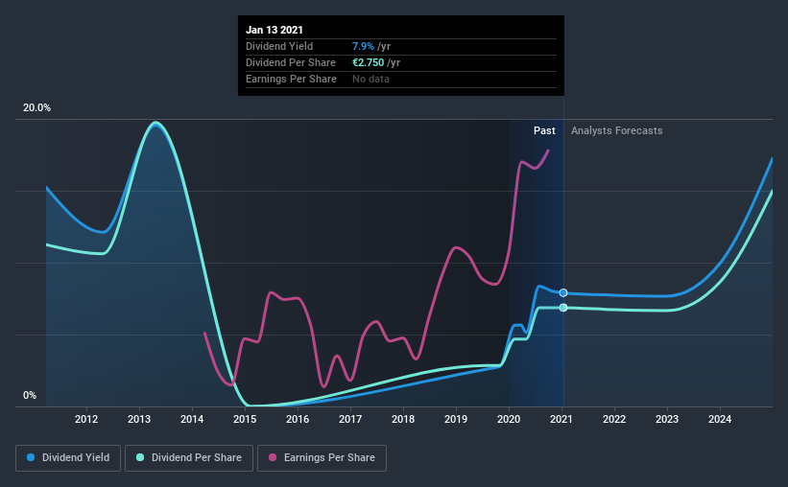Toggle the Earnings Per Share legend button
788x487 pixels.
click(x=322, y=458)
